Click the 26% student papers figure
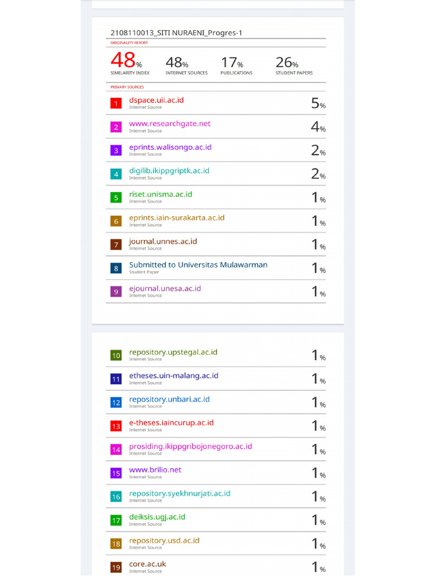This screenshot has height=581, width=435. (x=287, y=63)
